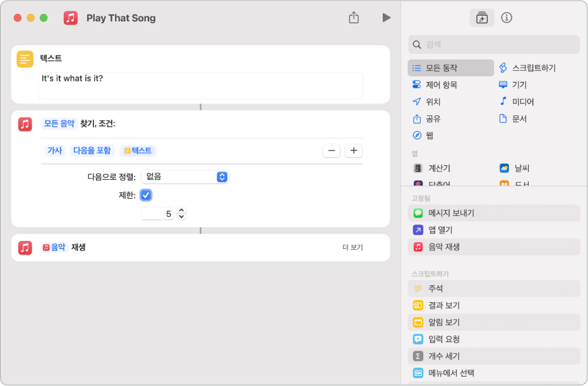588x386 pixels.
Task: Show the action library panel icon
Action: click(481, 18)
